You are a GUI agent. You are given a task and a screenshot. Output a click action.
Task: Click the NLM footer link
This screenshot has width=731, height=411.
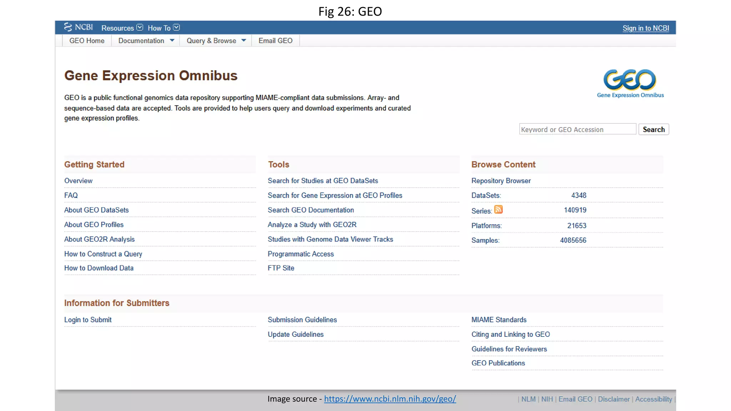pyautogui.click(x=528, y=399)
